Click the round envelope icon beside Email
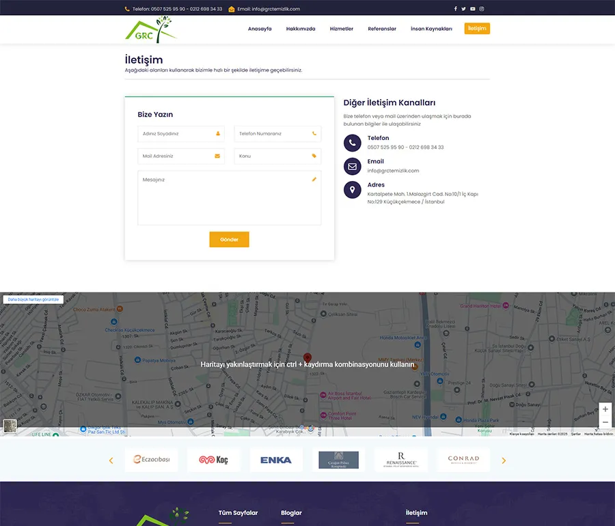 [353, 166]
